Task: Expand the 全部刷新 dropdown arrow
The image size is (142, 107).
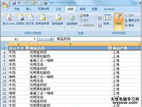Action: tap(72, 28)
